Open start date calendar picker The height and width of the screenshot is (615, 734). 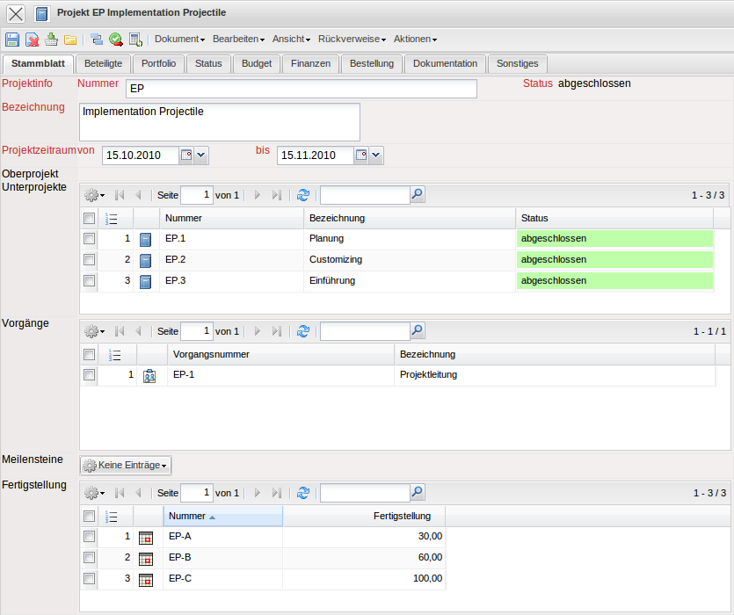coord(185,156)
